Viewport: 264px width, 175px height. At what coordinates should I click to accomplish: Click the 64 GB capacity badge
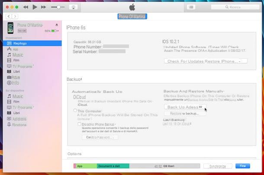[22, 31]
